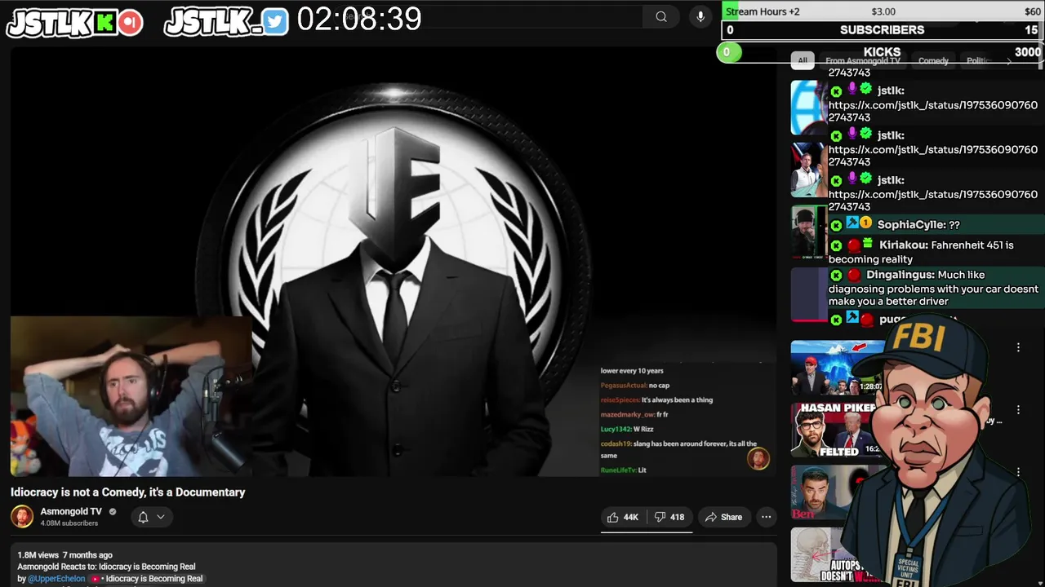
Task: Click the Share button
Action: pos(723,517)
